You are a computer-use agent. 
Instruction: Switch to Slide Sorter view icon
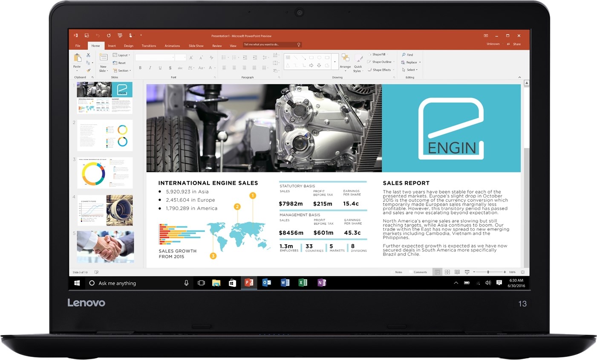coord(447,272)
